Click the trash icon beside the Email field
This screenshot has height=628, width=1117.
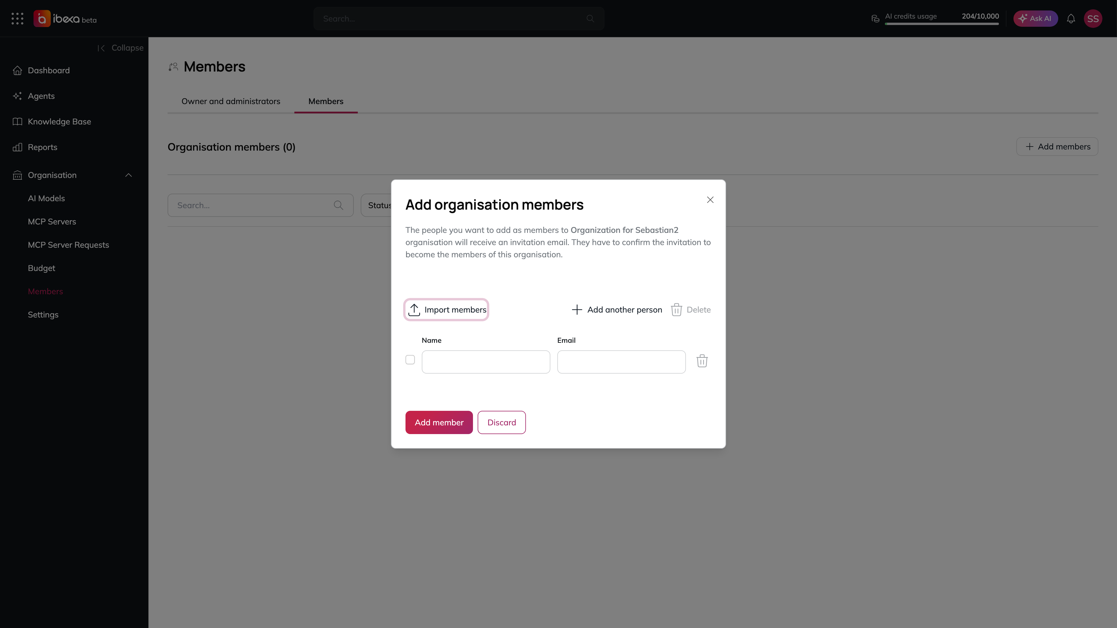tap(702, 361)
